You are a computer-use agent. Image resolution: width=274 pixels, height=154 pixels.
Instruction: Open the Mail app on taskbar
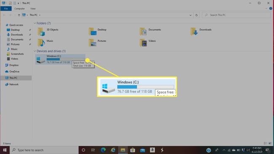tap(142, 150)
